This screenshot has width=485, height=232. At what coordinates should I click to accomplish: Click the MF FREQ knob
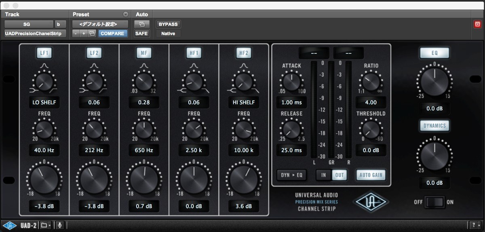click(x=144, y=129)
